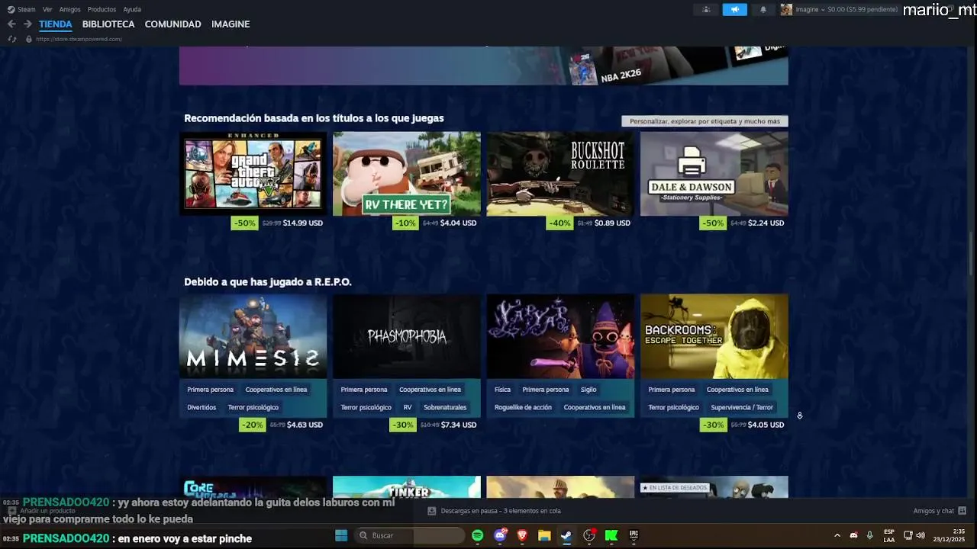This screenshot has height=549, width=977.
Task: Click the network tray icon
Action: click(908, 535)
